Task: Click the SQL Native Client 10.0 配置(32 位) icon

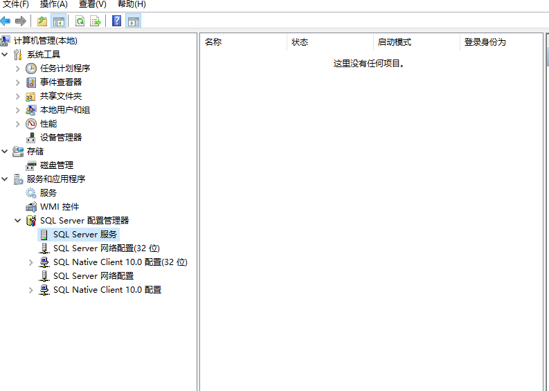Action: (x=44, y=262)
